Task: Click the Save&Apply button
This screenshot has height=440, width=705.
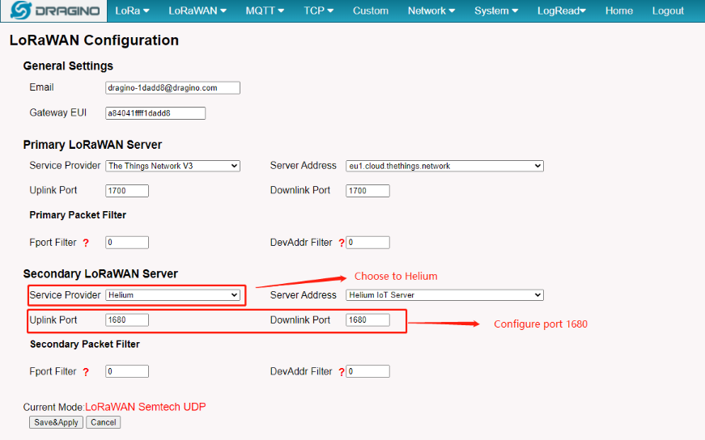Action: click(x=56, y=422)
